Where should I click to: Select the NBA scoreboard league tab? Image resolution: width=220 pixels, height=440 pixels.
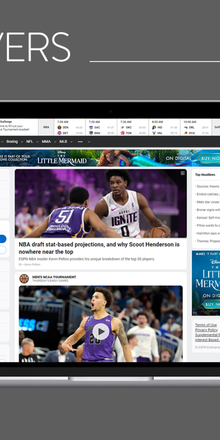tap(46, 127)
